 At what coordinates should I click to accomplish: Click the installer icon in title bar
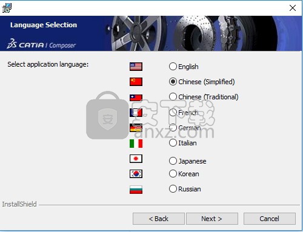pos(7,8)
